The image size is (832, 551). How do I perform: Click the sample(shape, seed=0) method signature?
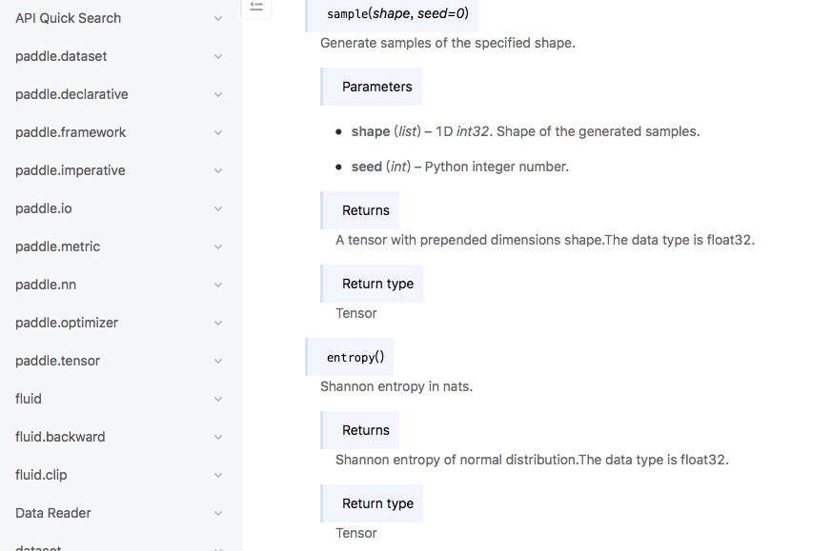click(397, 14)
